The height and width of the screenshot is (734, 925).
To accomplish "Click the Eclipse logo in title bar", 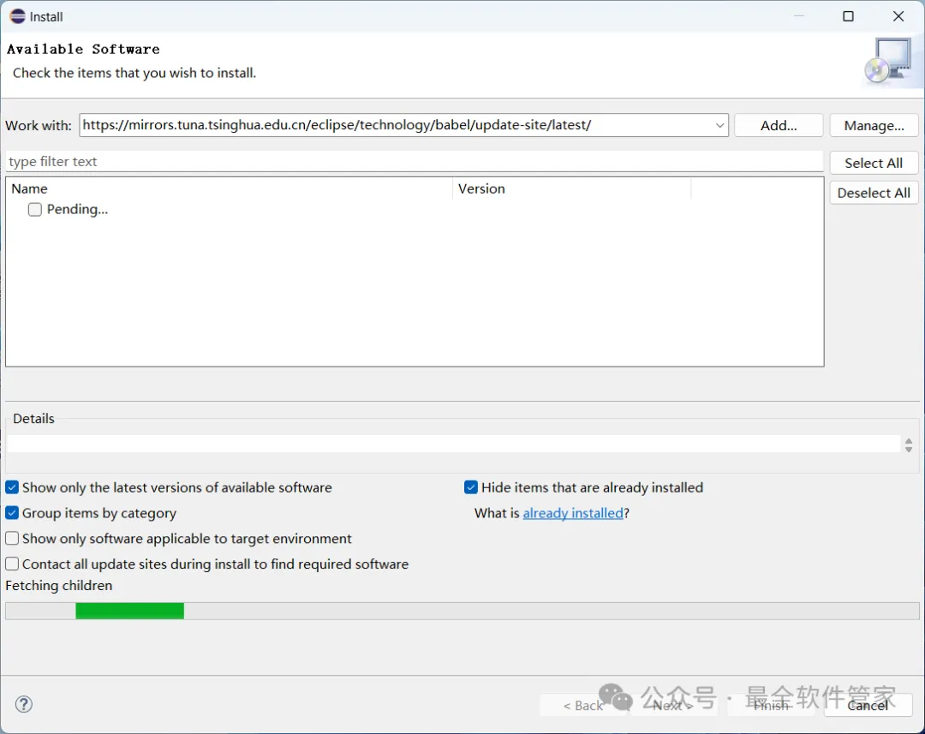I will coord(17,16).
